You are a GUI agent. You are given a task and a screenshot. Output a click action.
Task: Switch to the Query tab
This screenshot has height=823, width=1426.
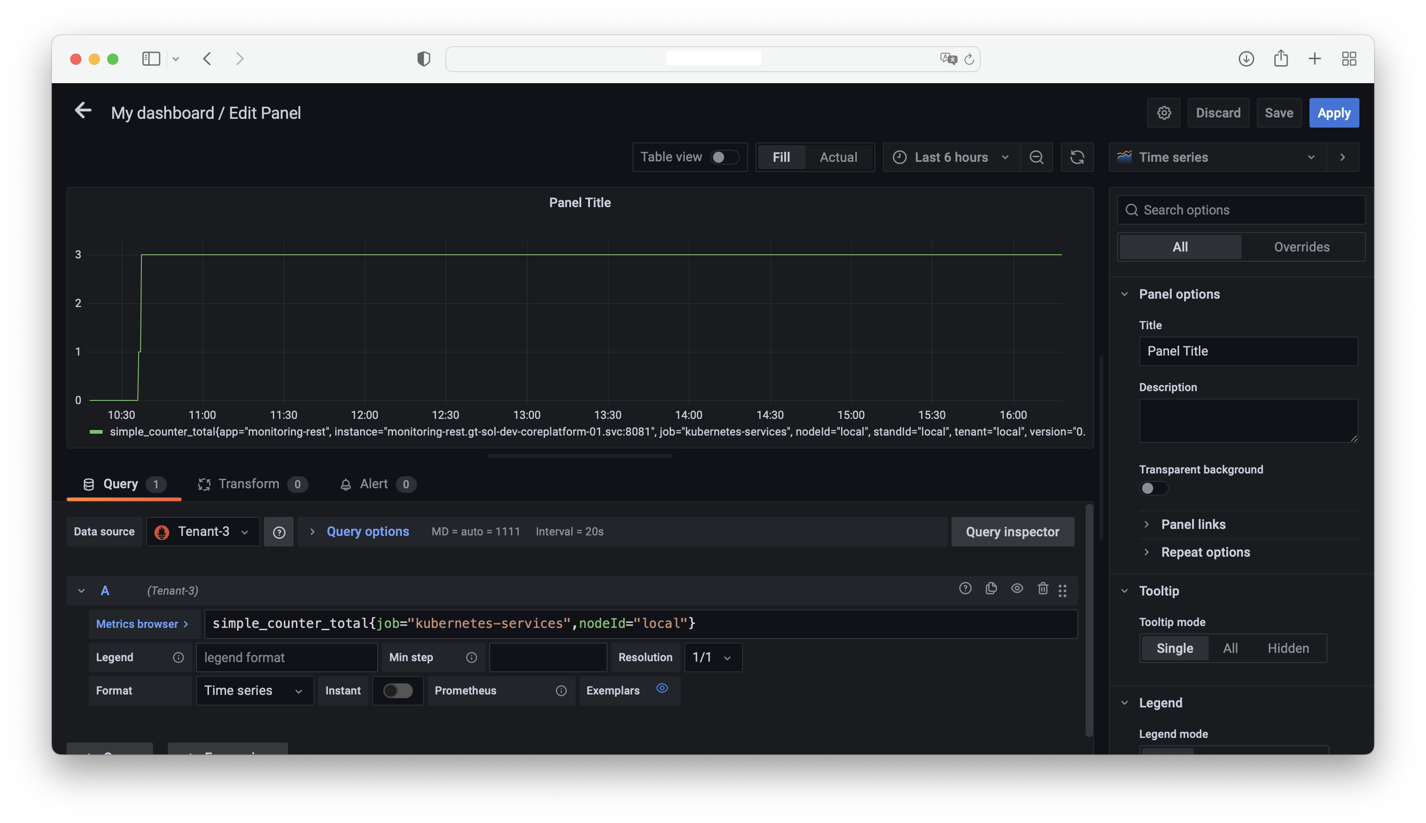tap(124, 485)
